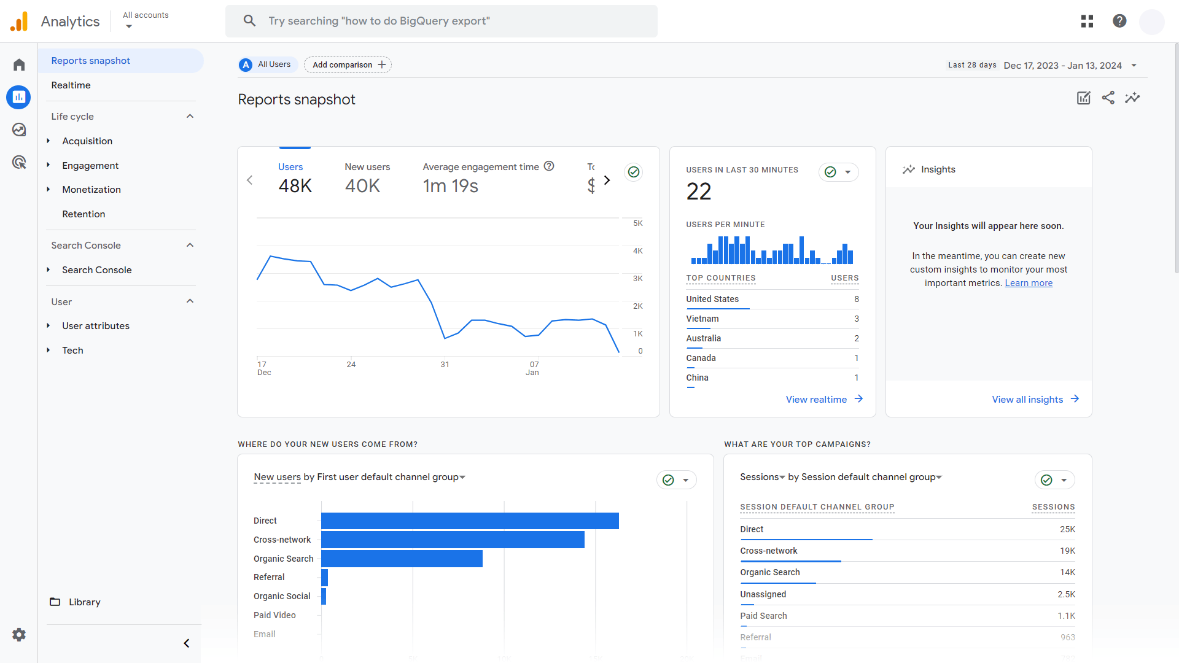Open the Help icon
1179x663 pixels.
coord(1119,21)
